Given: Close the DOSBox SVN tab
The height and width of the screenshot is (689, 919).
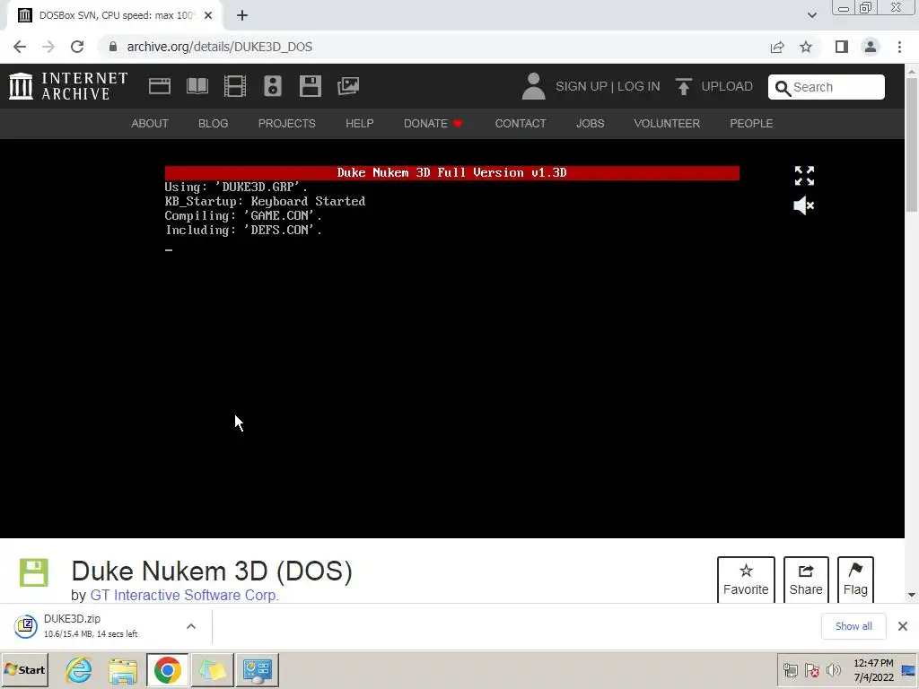Looking at the screenshot, I should tap(208, 16).
